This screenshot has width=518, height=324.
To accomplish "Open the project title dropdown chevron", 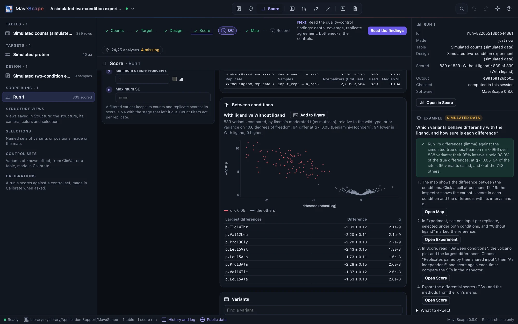I will point(133,9).
